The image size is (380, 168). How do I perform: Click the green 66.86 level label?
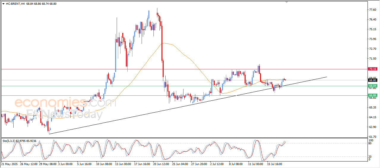tap(373, 95)
